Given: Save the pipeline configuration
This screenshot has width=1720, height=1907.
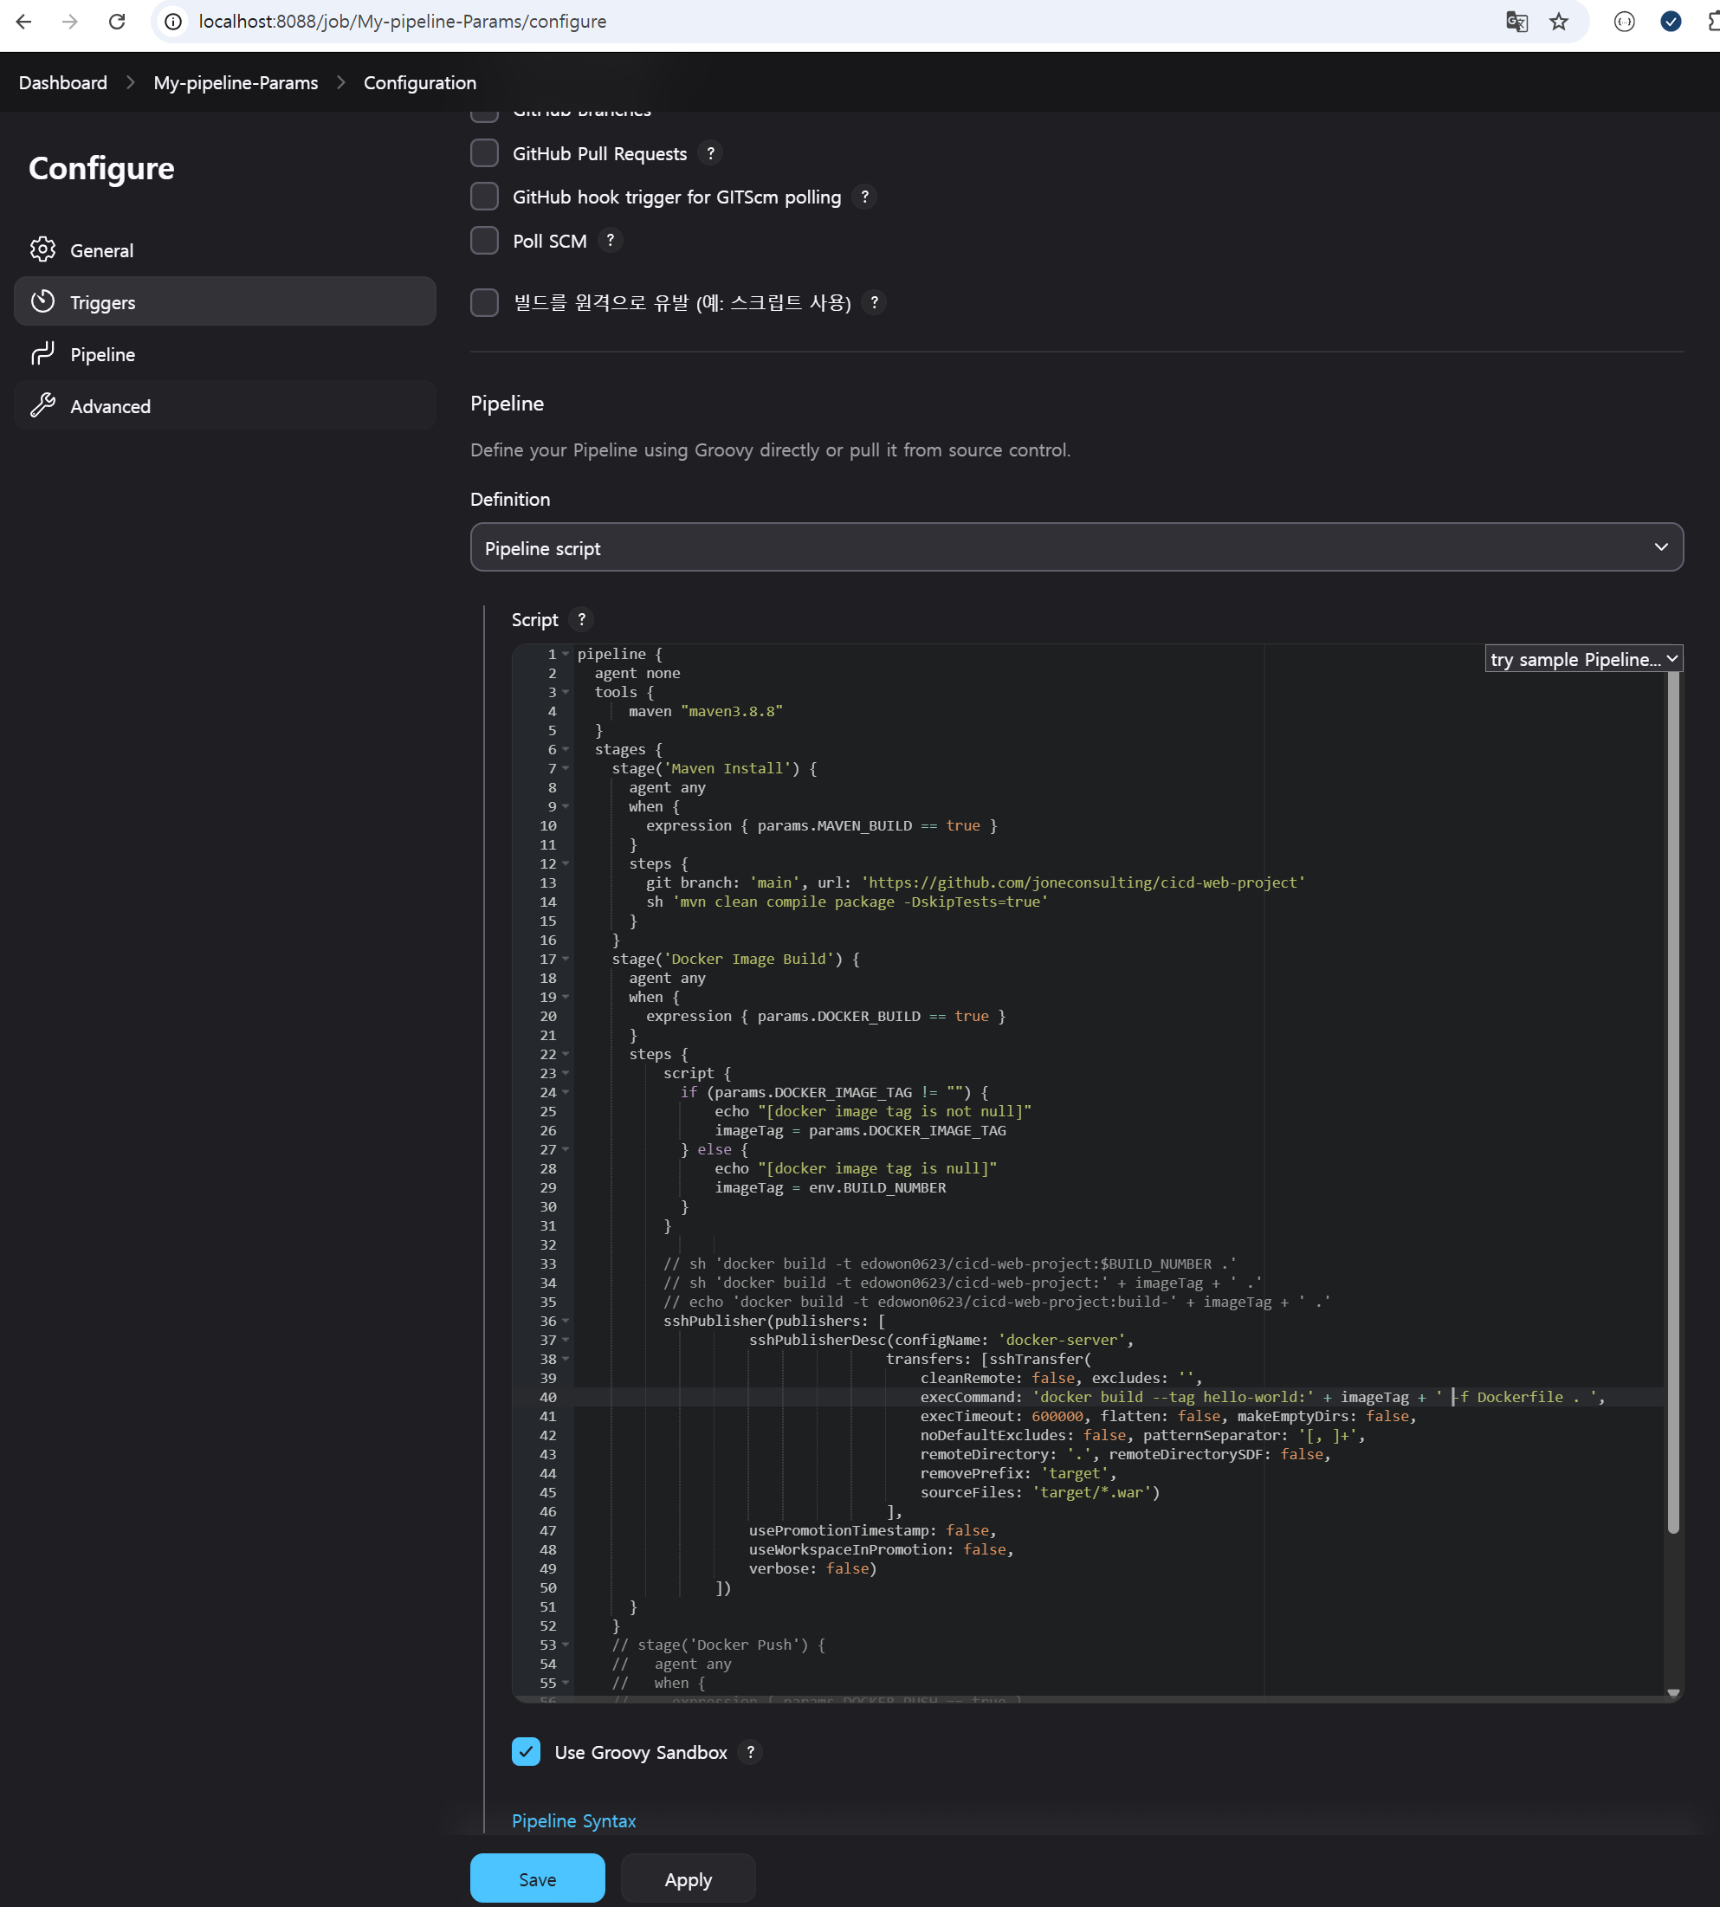Looking at the screenshot, I should click(x=537, y=1878).
